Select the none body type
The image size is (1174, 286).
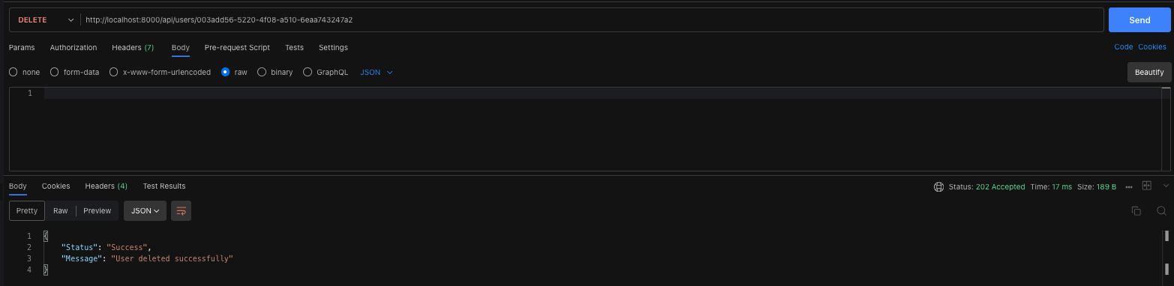24,73
